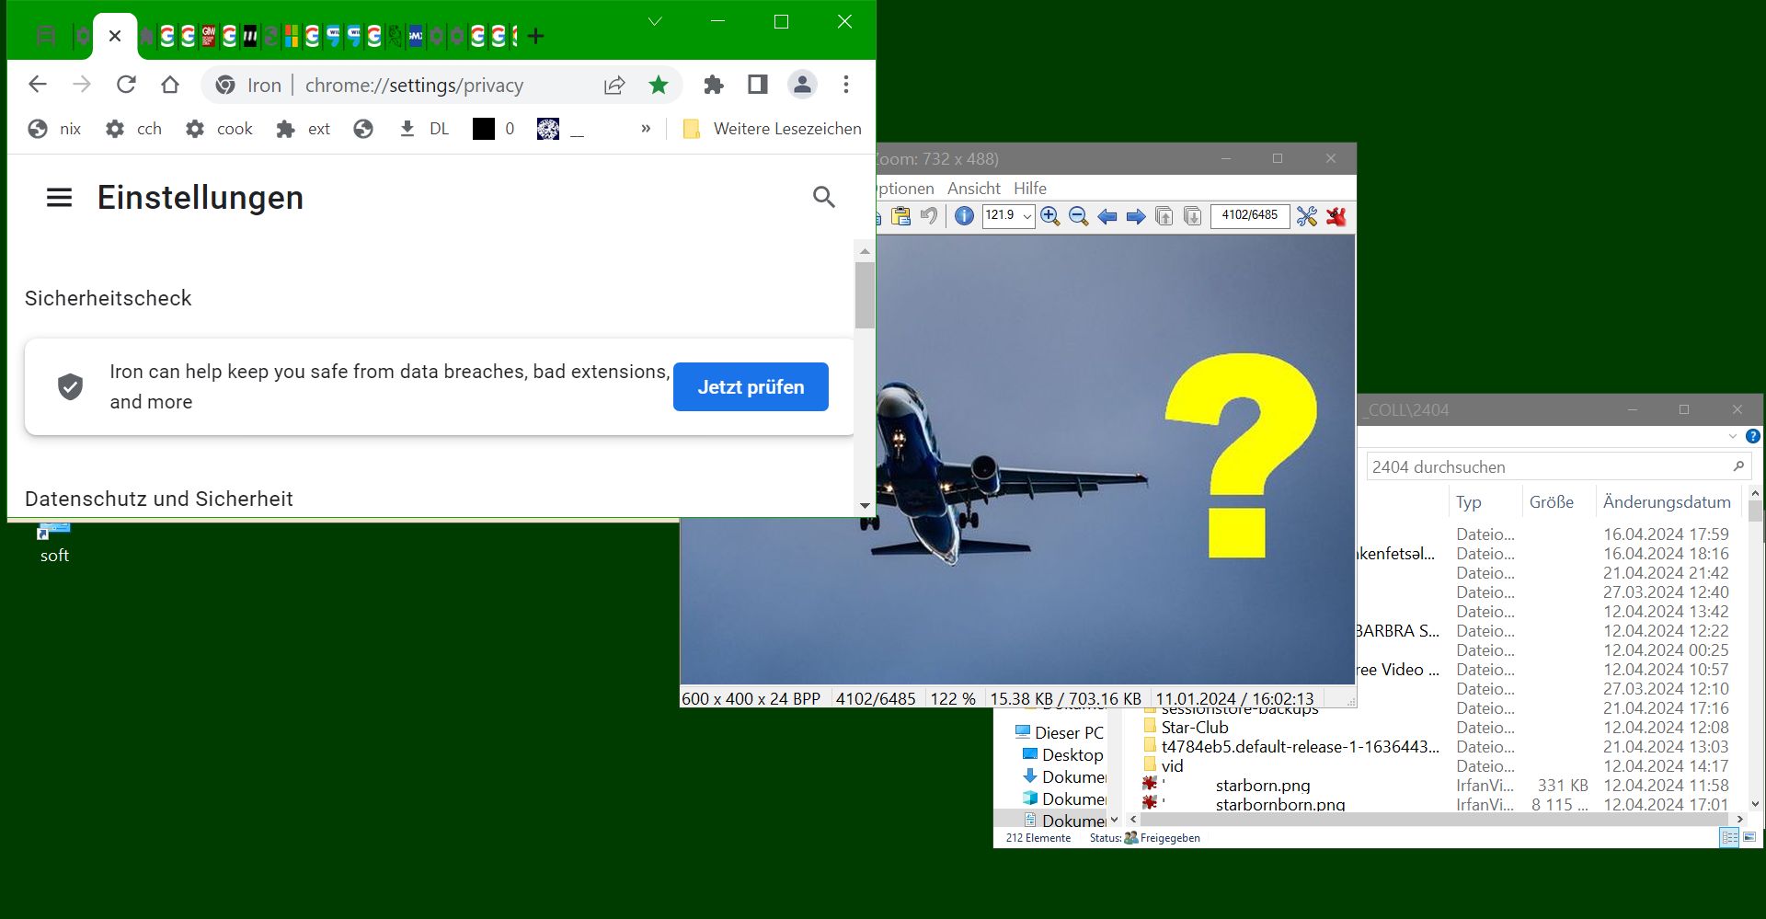This screenshot has width=1766, height=919.
Task: Open the Einstellungen hamburger menu
Action: coord(60,198)
